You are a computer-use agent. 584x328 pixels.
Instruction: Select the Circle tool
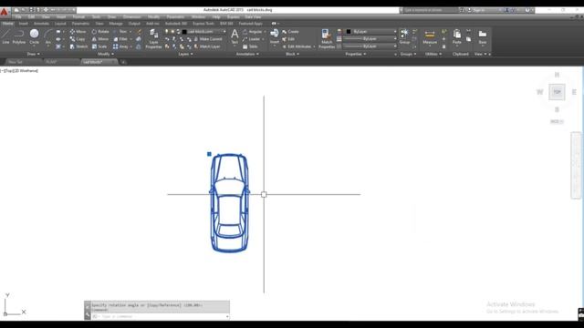[x=35, y=37]
